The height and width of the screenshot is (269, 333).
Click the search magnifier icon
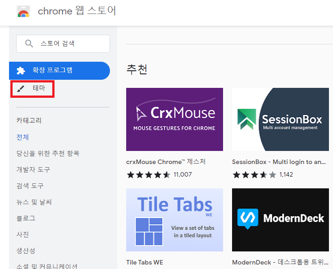click(x=29, y=44)
